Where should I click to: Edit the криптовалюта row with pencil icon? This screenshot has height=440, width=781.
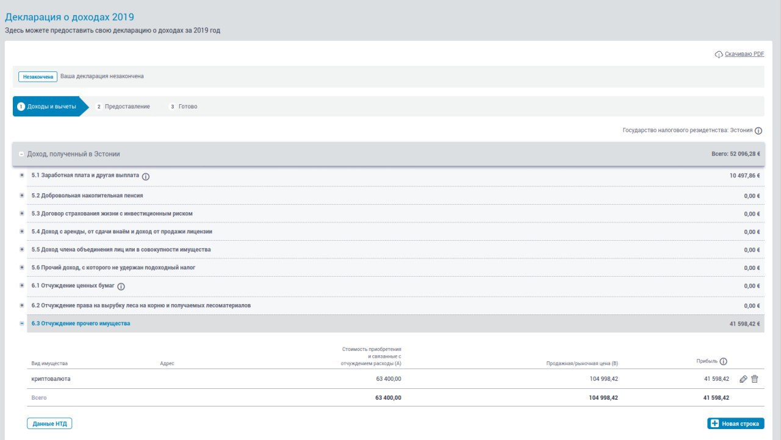click(x=743, y=379)
